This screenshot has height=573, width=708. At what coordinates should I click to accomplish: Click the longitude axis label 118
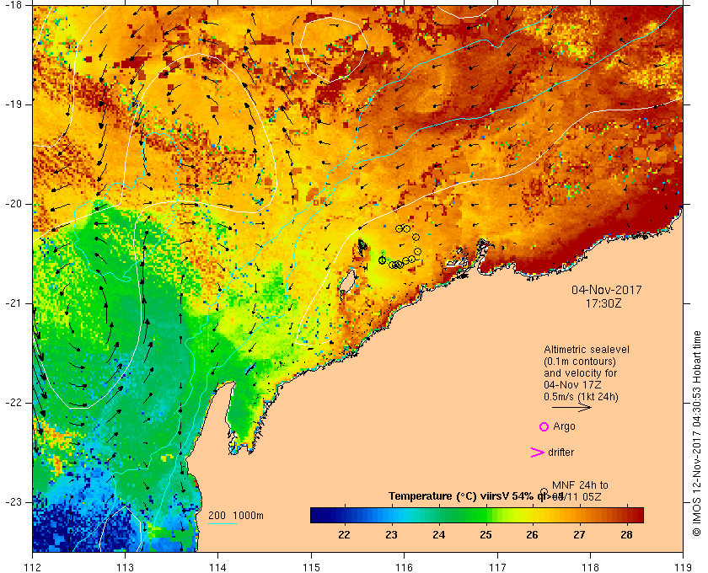click(590, 566)
